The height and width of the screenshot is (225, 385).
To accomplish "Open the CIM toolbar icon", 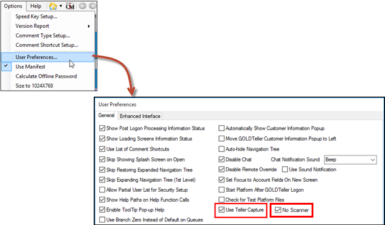I will [70, 6].
